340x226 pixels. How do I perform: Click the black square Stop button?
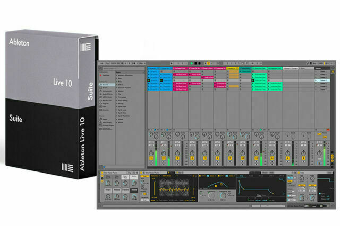tap(195, 64)
